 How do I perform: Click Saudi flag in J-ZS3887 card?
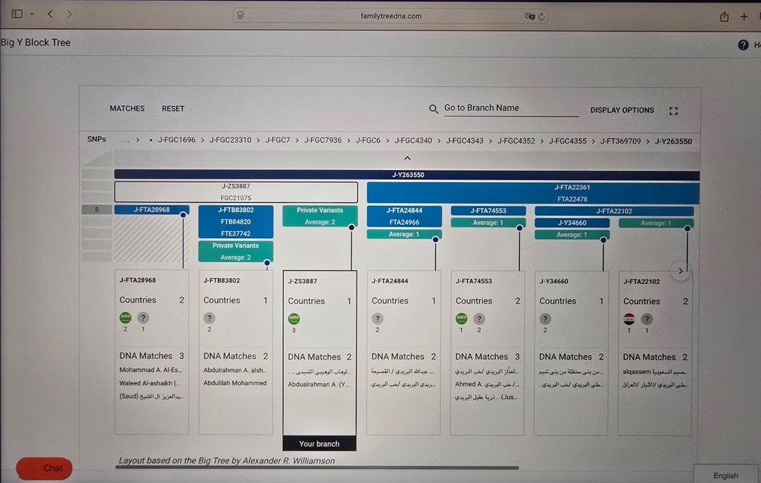(x=294, y=319)
